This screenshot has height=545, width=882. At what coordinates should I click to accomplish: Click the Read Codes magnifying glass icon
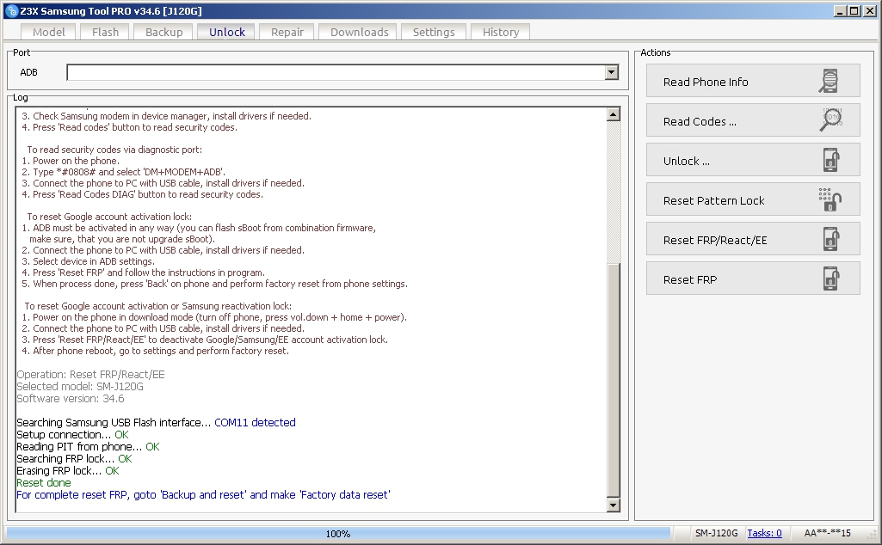(831, 119)
